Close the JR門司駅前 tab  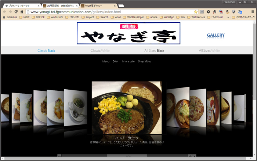[x=76, y=6]
